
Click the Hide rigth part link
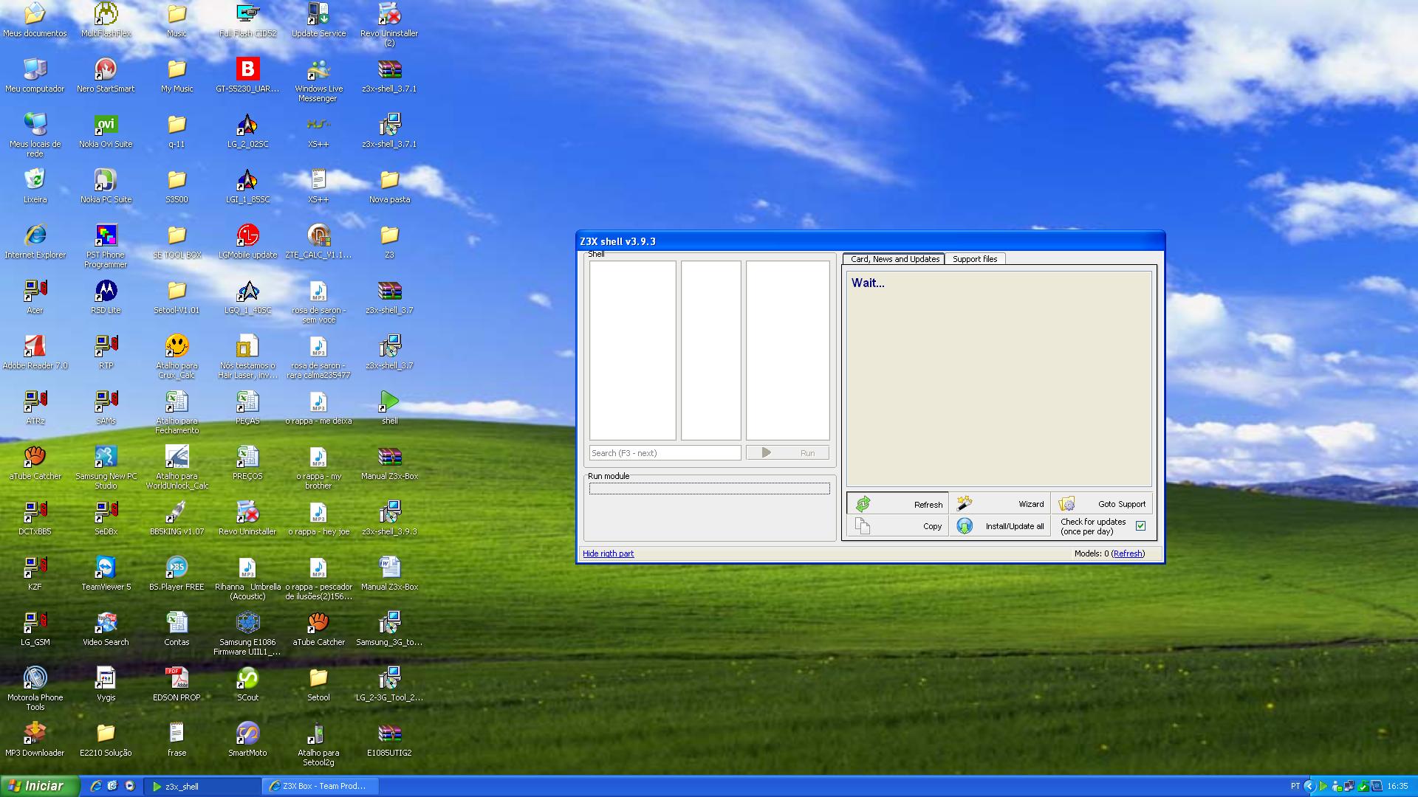608,553
